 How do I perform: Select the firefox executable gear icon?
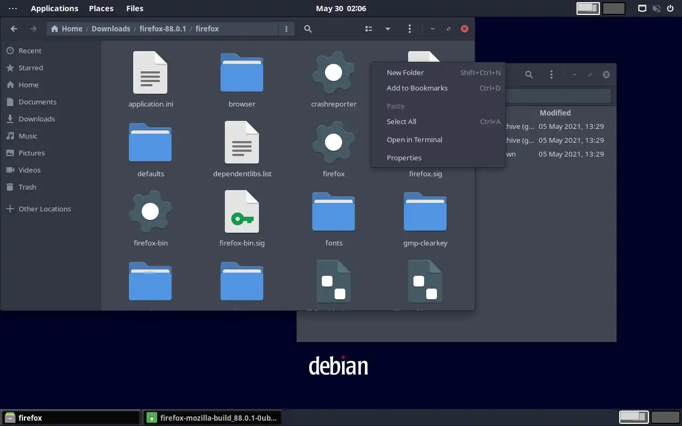[334, 142]
